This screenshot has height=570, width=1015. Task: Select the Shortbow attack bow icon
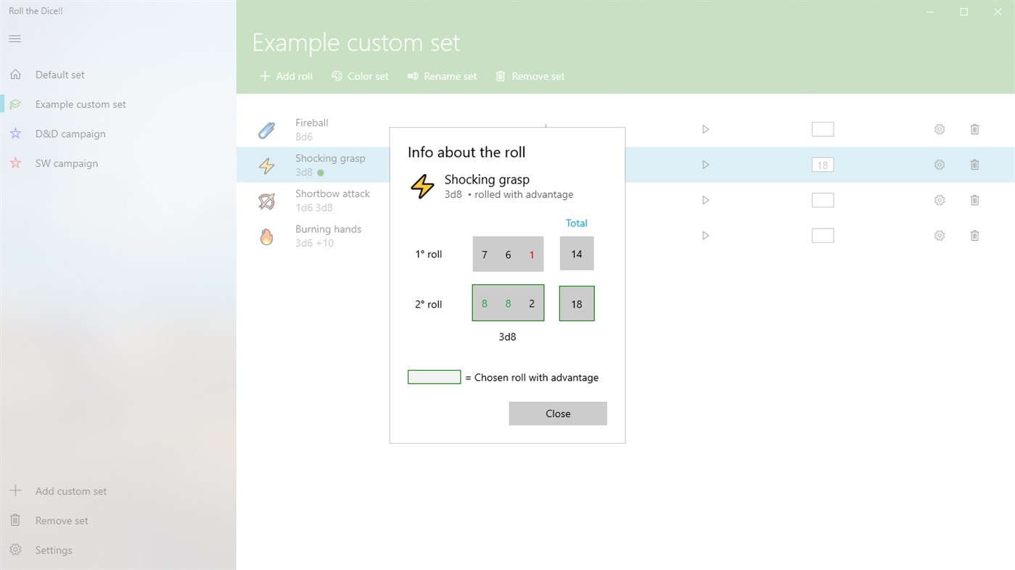coord(266,200)
